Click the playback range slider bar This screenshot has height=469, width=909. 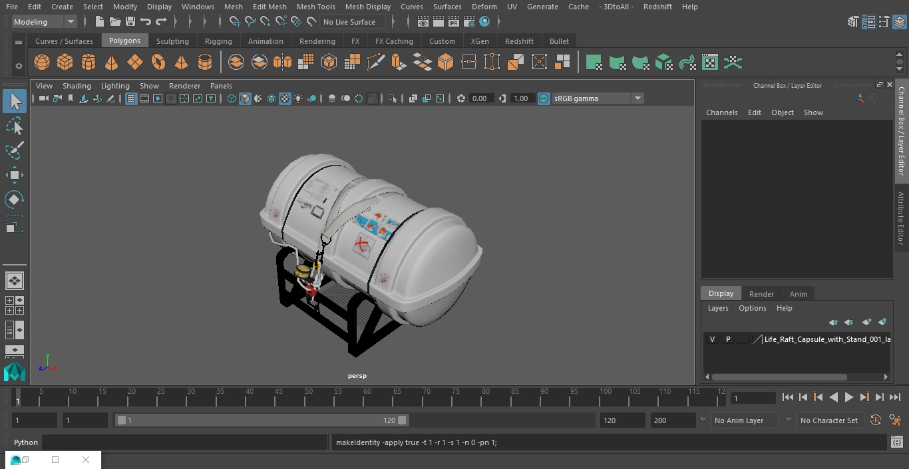click(262, 420)
